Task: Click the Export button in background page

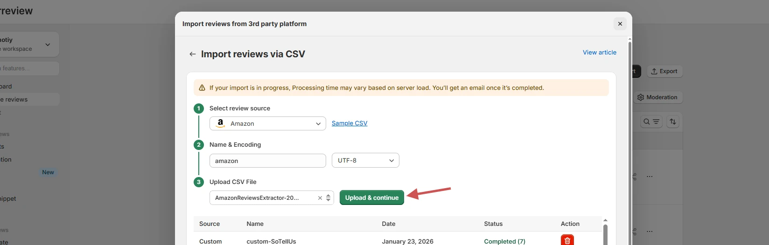Action: click(664, 71)
